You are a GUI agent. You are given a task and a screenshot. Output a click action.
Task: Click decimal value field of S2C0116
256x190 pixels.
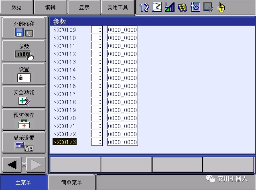(x=97, y=86)
